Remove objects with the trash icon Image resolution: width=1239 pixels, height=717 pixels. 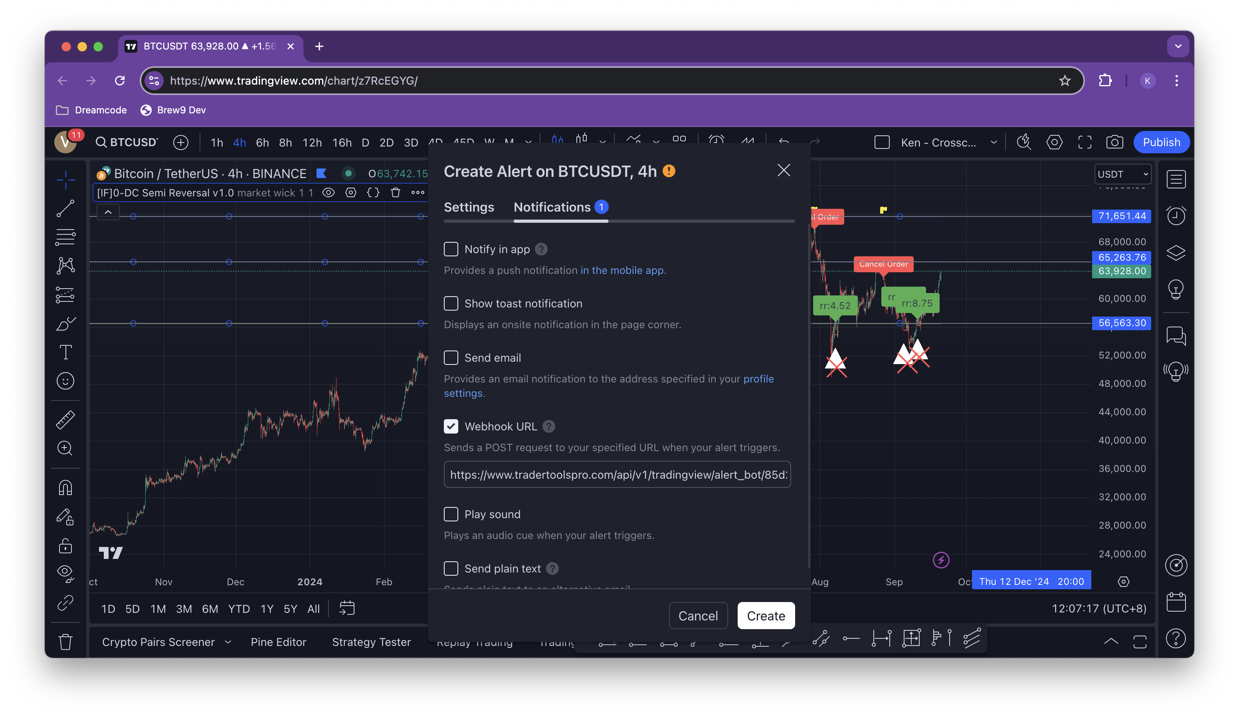coord(65,642)
